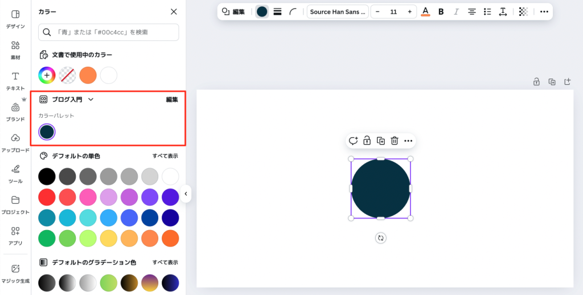The width and height of the screenshot is (583, 295).
Task: Toggle page lock icon above canvas
Action: (x=536, y=82)
